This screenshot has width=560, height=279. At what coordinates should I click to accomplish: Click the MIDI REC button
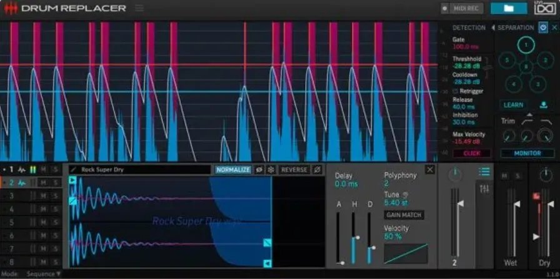(x=466, y=8)
